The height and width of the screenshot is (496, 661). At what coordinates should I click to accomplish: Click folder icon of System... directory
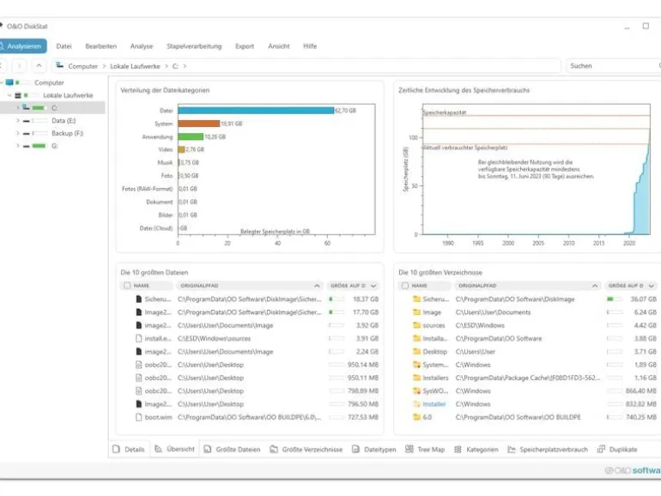pos(417,365)
